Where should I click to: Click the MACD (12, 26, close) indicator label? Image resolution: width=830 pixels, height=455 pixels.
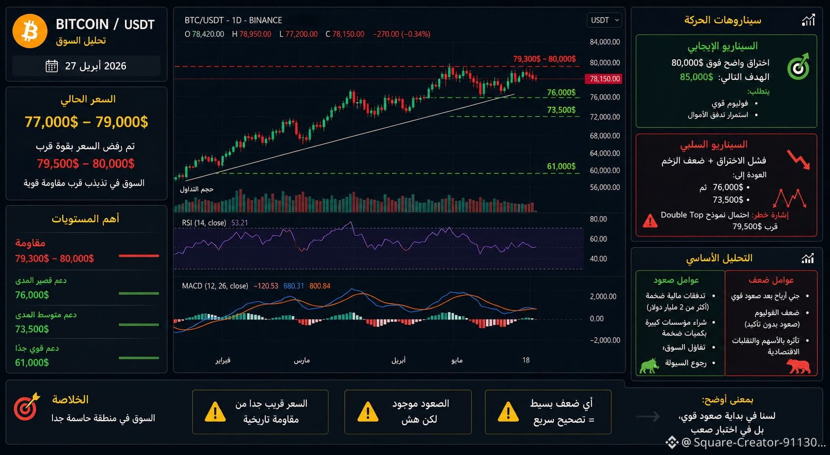click(215, 286)
